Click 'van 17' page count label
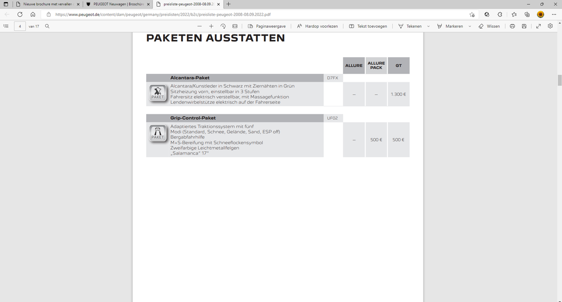 pyautogui.click(x=34, y=26)
